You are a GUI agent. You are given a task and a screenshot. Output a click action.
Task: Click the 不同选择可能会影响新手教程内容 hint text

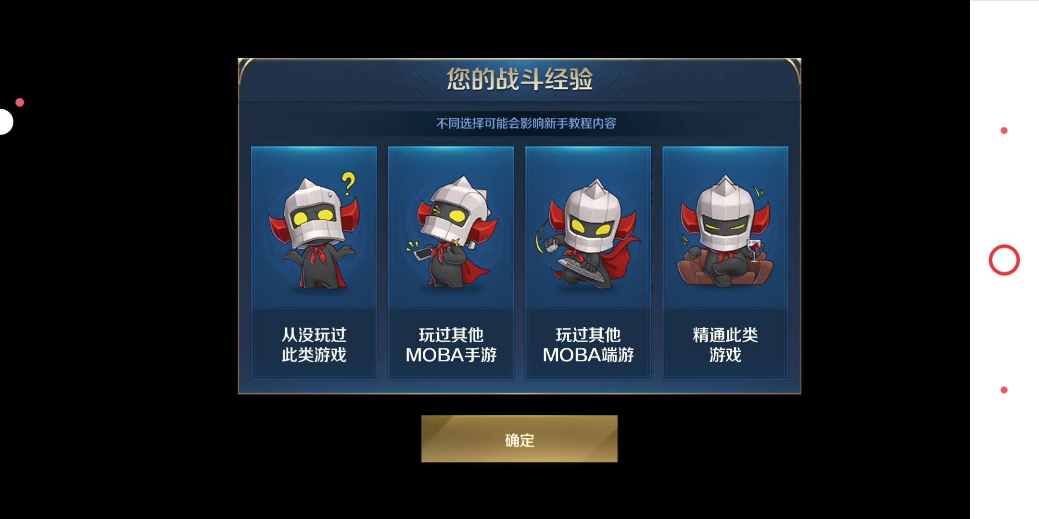(x=526, y=124)
